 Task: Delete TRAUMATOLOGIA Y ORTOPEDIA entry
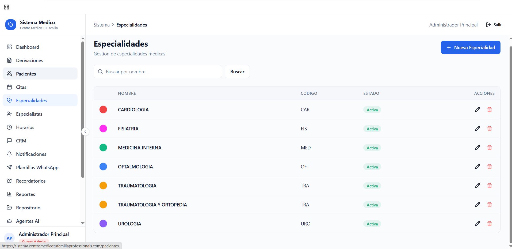(x=489, y=205)
